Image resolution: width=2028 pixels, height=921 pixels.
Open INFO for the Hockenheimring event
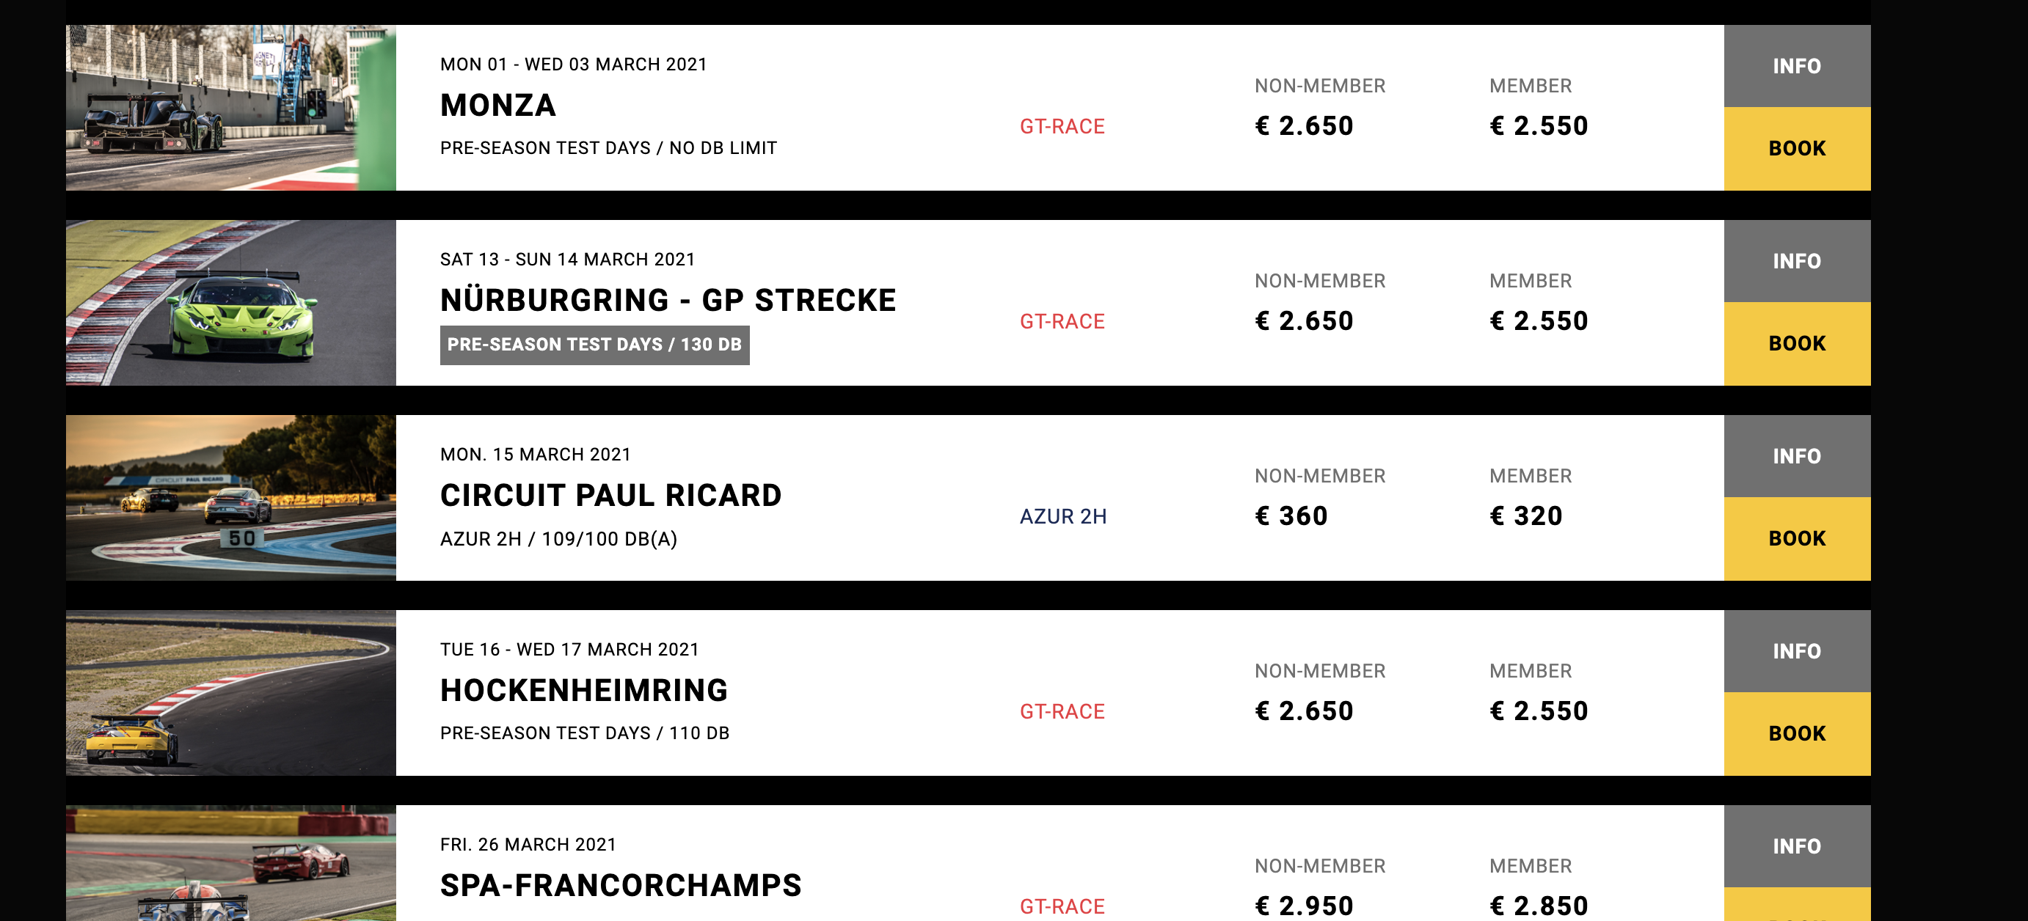1797,651
